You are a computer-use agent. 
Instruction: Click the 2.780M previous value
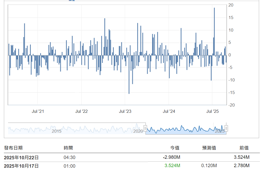[x=242, y=166]
